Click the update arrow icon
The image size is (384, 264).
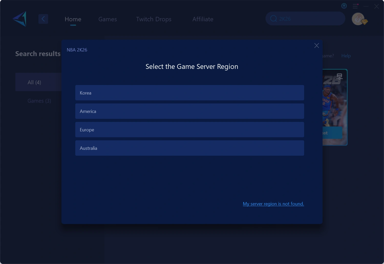point(344,6)
